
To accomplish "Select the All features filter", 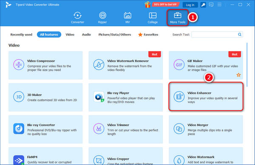I will (49, 34).
